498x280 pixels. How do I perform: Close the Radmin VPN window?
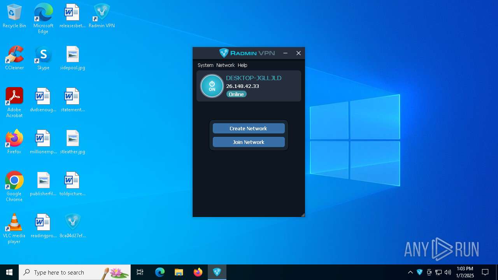pos(298,53)
